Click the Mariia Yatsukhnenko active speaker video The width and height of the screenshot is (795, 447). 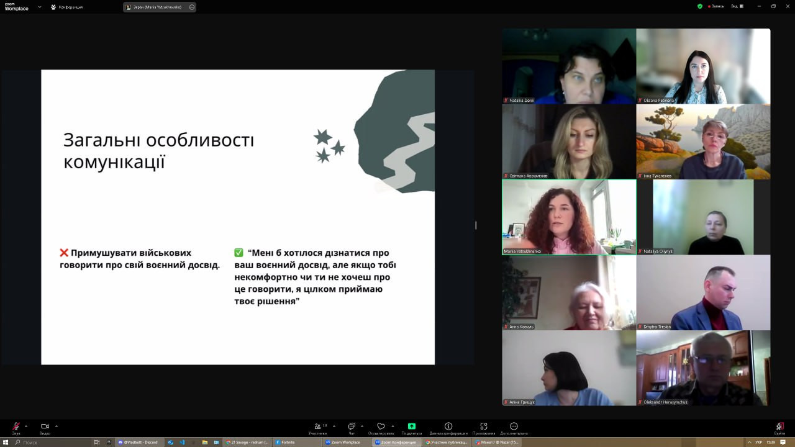569,217
